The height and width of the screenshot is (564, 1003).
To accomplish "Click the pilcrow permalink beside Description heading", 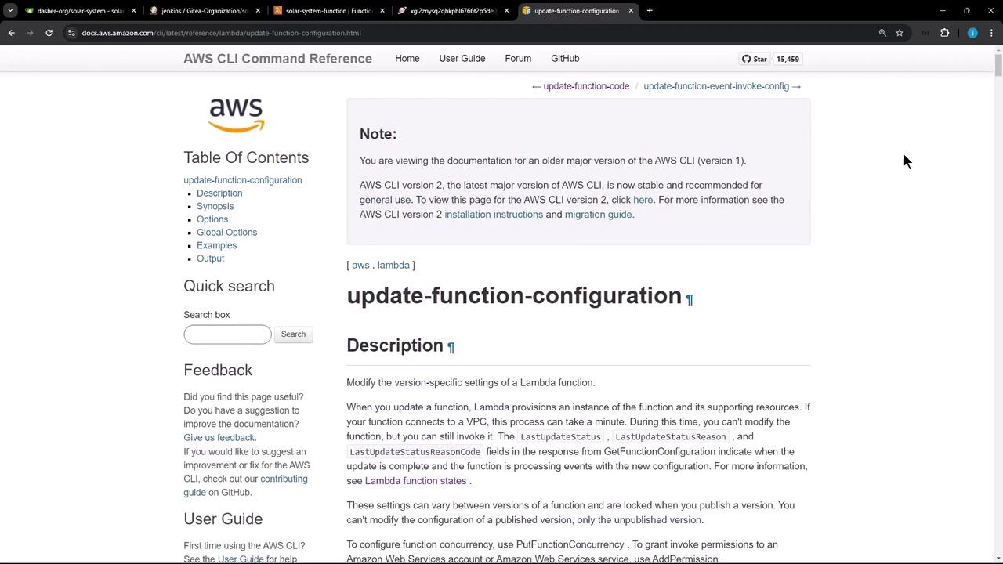I will click(x=451, y=347).
